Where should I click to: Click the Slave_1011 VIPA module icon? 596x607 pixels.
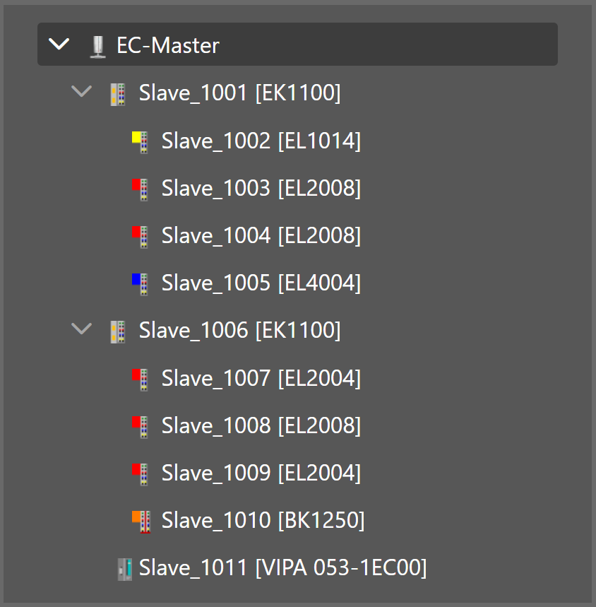124,568
